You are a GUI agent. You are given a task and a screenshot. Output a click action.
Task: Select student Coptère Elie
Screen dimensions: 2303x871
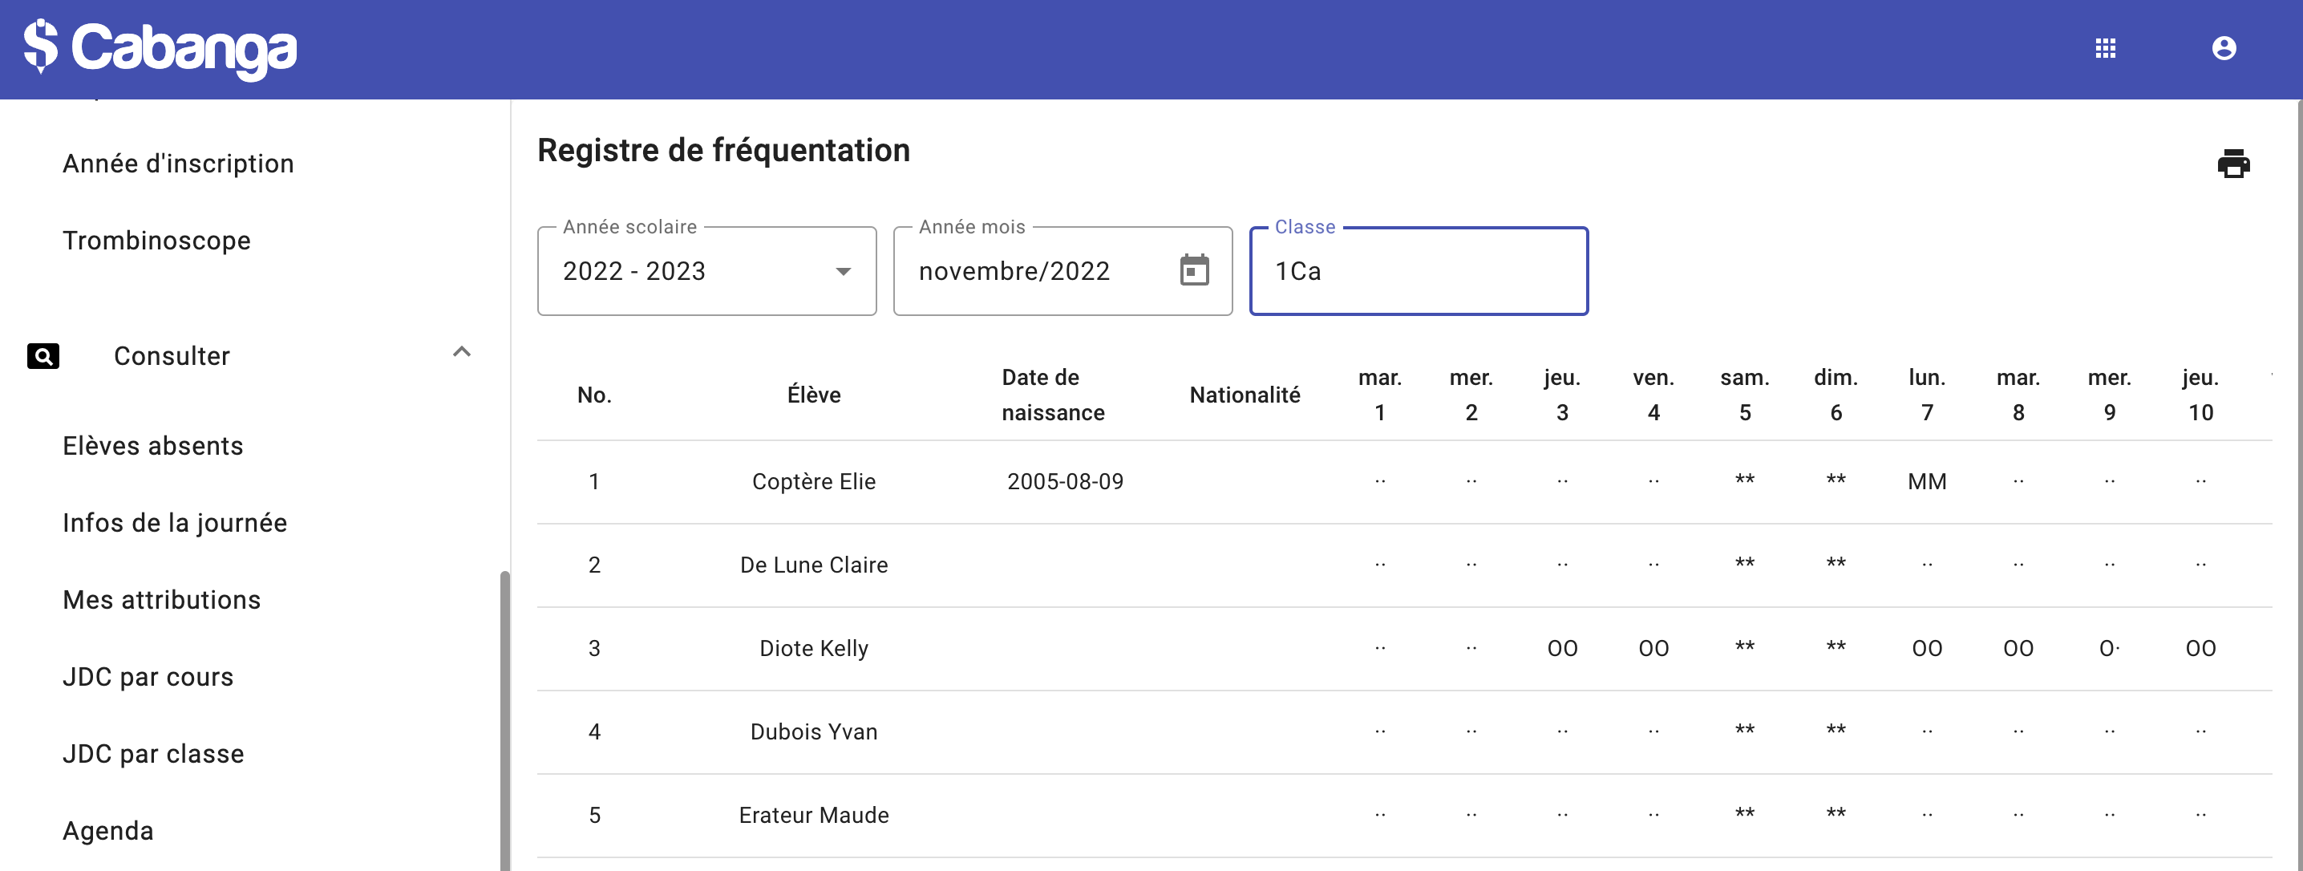tap(814, 481)
